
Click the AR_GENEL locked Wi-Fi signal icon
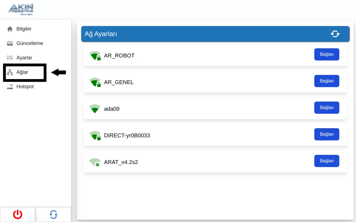pos(95,82)
